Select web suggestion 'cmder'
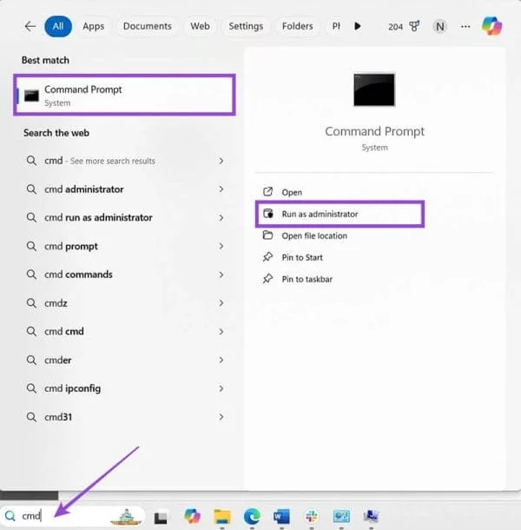The height and width of the screenshot is (530, 521). 125,360
